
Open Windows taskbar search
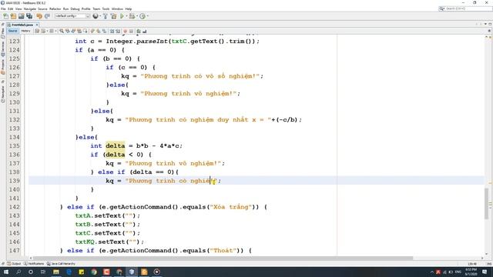tap(18, 272)
